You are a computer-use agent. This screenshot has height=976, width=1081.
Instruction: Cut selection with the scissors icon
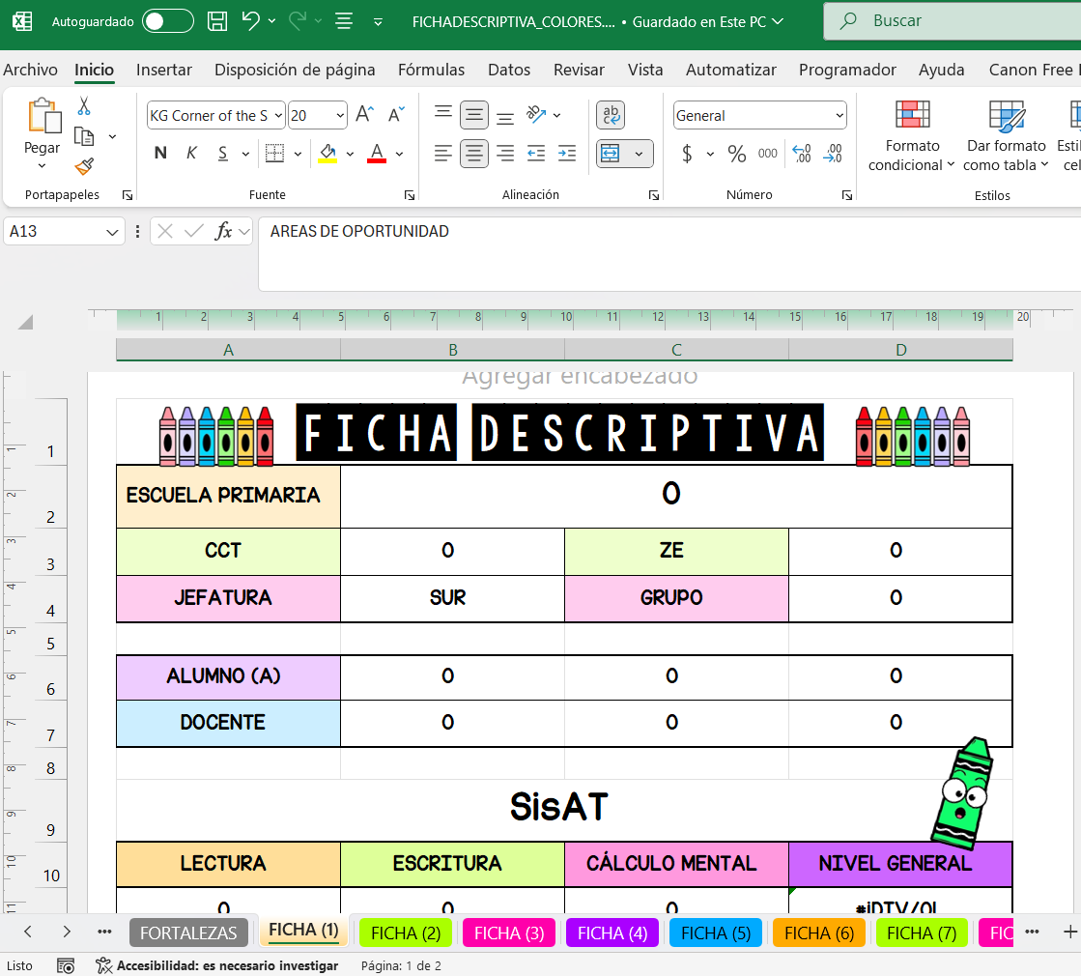coord(84,105)
